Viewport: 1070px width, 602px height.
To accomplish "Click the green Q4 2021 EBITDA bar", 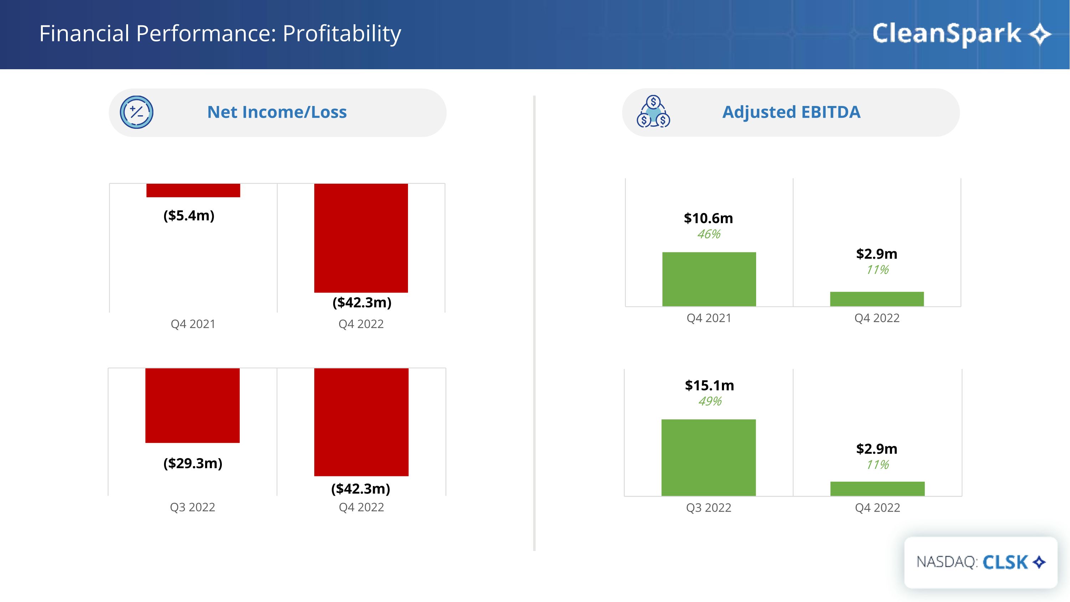I will (709, 279).
